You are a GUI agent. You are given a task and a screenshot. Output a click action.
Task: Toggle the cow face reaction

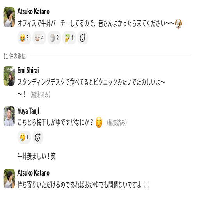click(39, 38)
